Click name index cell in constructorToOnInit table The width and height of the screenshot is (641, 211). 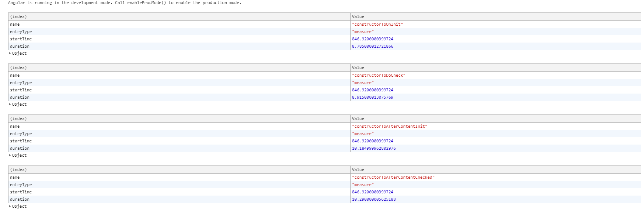(x=179, y=24)
